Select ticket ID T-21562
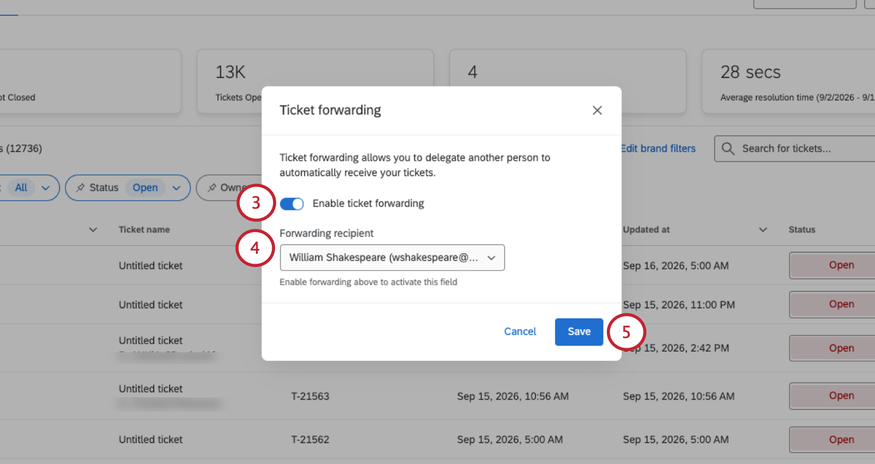This screenshot has height=464, width=875. point(310,439)
